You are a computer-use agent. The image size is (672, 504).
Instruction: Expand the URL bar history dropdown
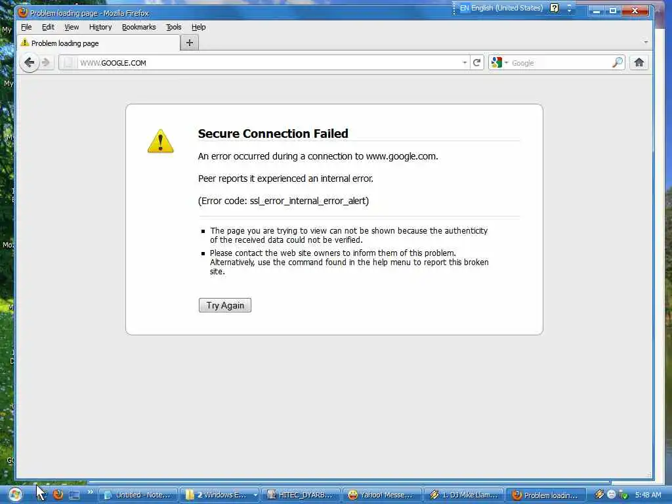[465, 63]
